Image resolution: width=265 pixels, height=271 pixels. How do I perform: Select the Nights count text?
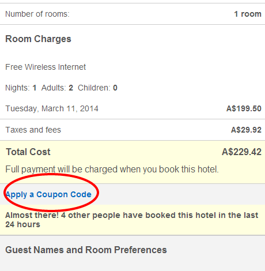(21, 88)
